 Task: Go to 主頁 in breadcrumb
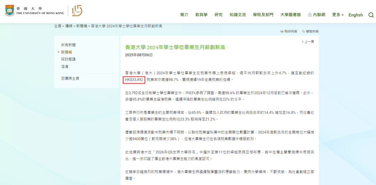click(58, 26)
